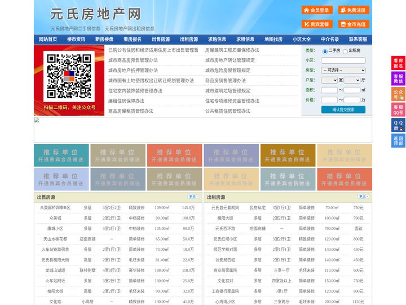Image resolution: width=406 pixels, height=305 pixels.
Task: Open 城市房地产抵押管理办法 link
Action: click(x=133, y=70)
